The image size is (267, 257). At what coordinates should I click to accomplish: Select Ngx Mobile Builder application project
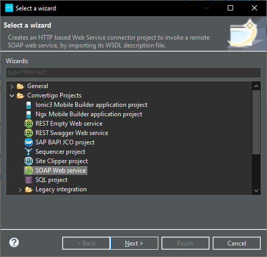89,114
